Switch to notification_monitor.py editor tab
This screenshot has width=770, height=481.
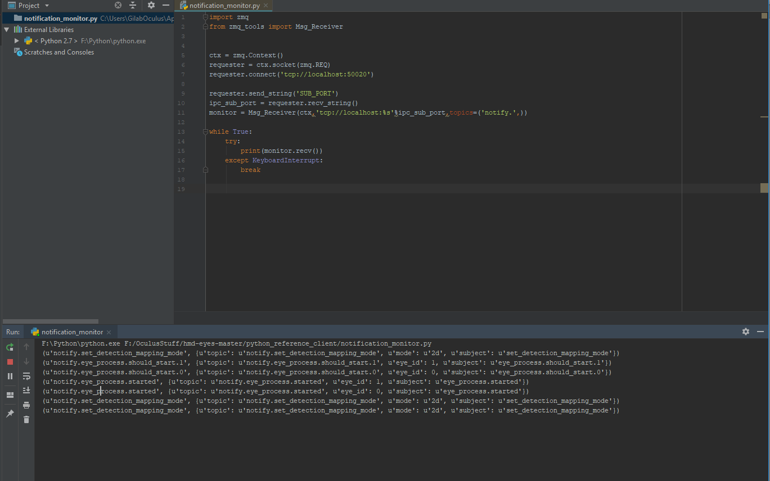(224, 6)
